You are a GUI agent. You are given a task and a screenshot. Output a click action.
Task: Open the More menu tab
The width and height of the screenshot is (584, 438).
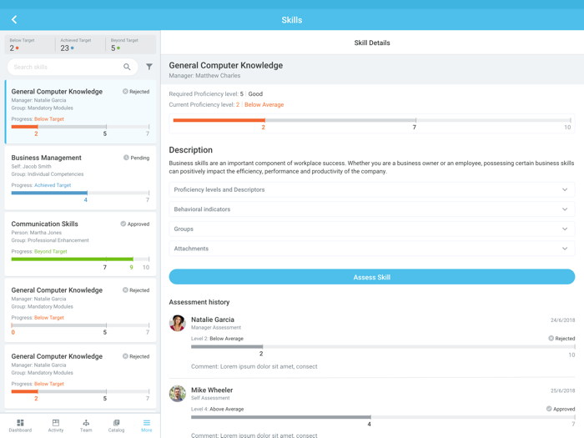[x=146, y=425]
